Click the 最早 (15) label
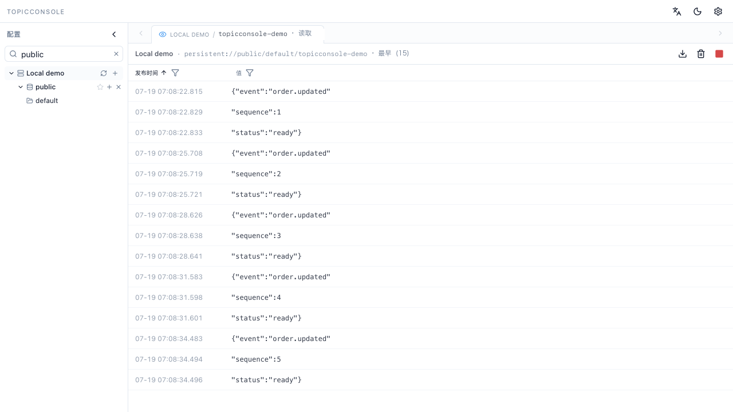Image resolution: width=733 pixels, height=412 pixels. [x=393, y=53]
